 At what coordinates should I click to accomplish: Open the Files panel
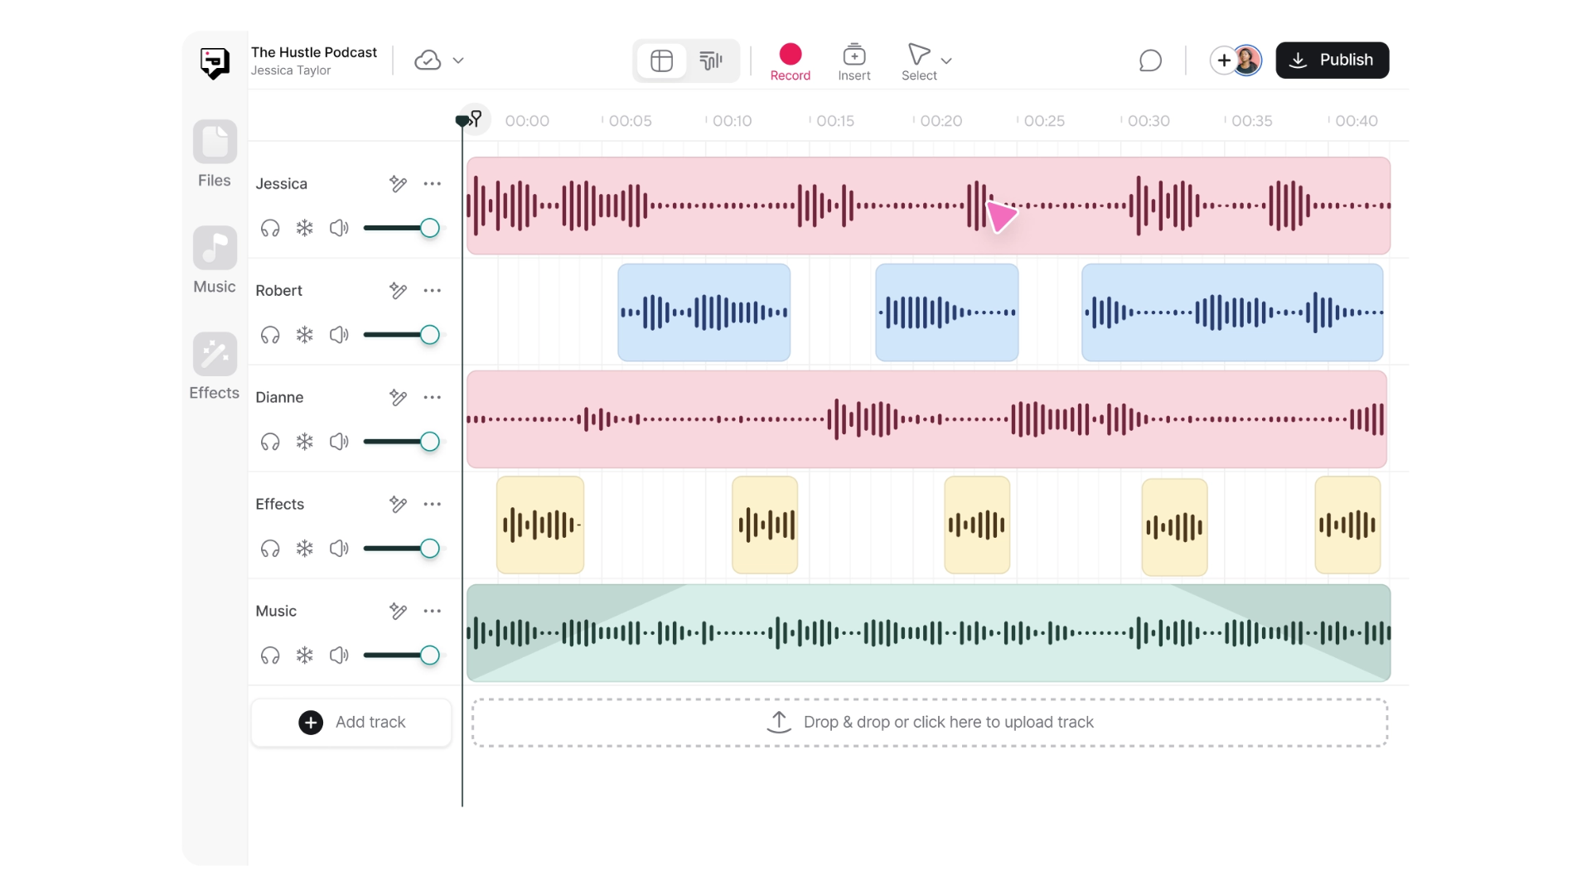(x=215, y=154)
